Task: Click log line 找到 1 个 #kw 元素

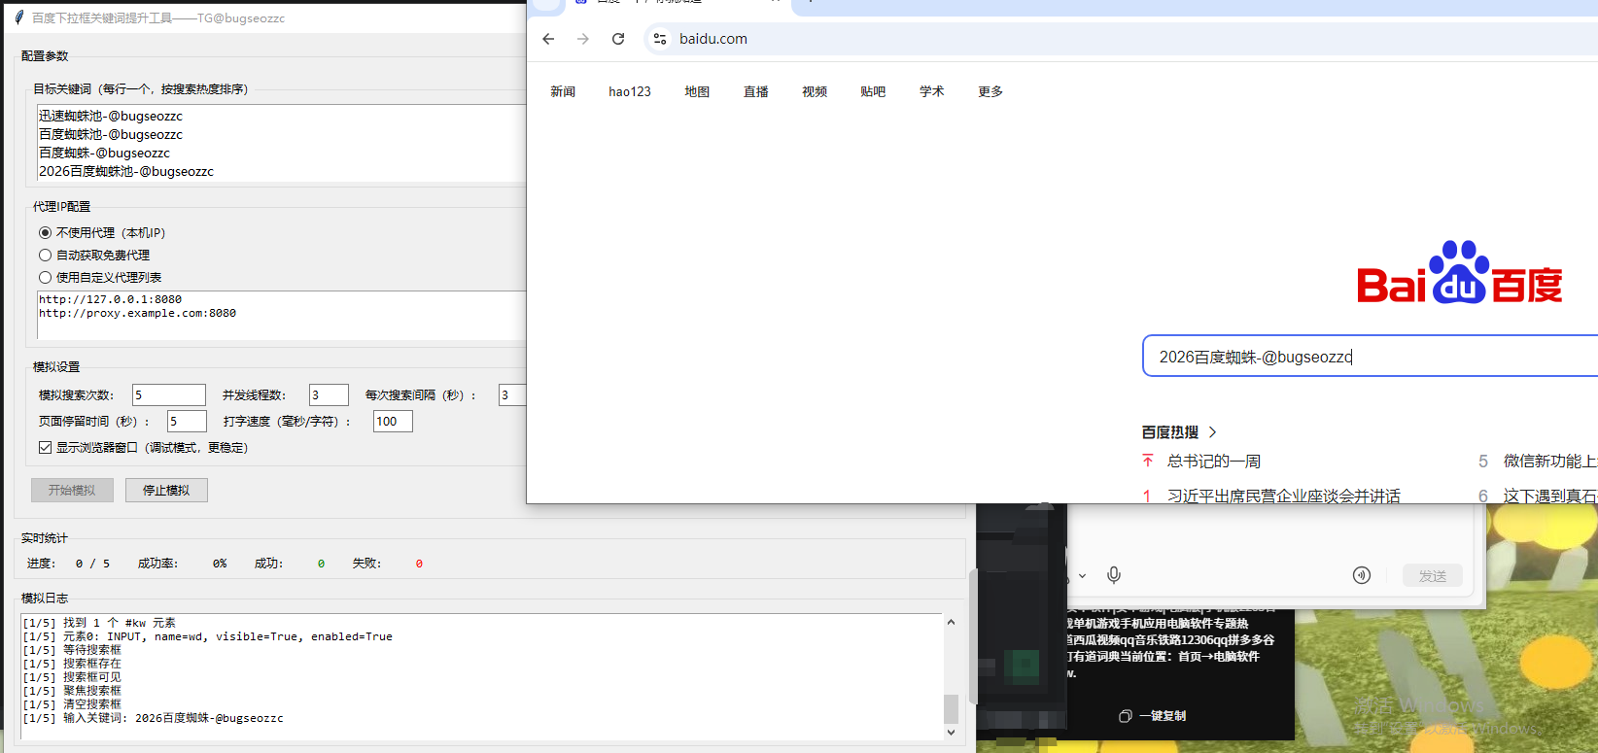Action: [99, 623]
